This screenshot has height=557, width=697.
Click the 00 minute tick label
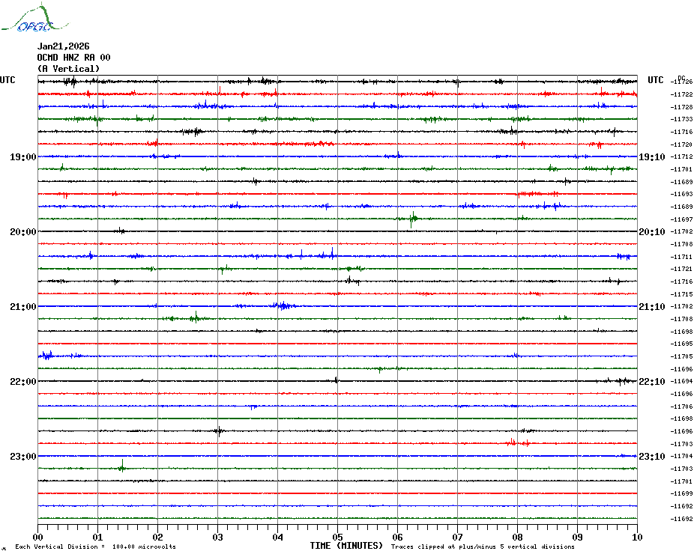pyautogui.click(x=38, y=537)
